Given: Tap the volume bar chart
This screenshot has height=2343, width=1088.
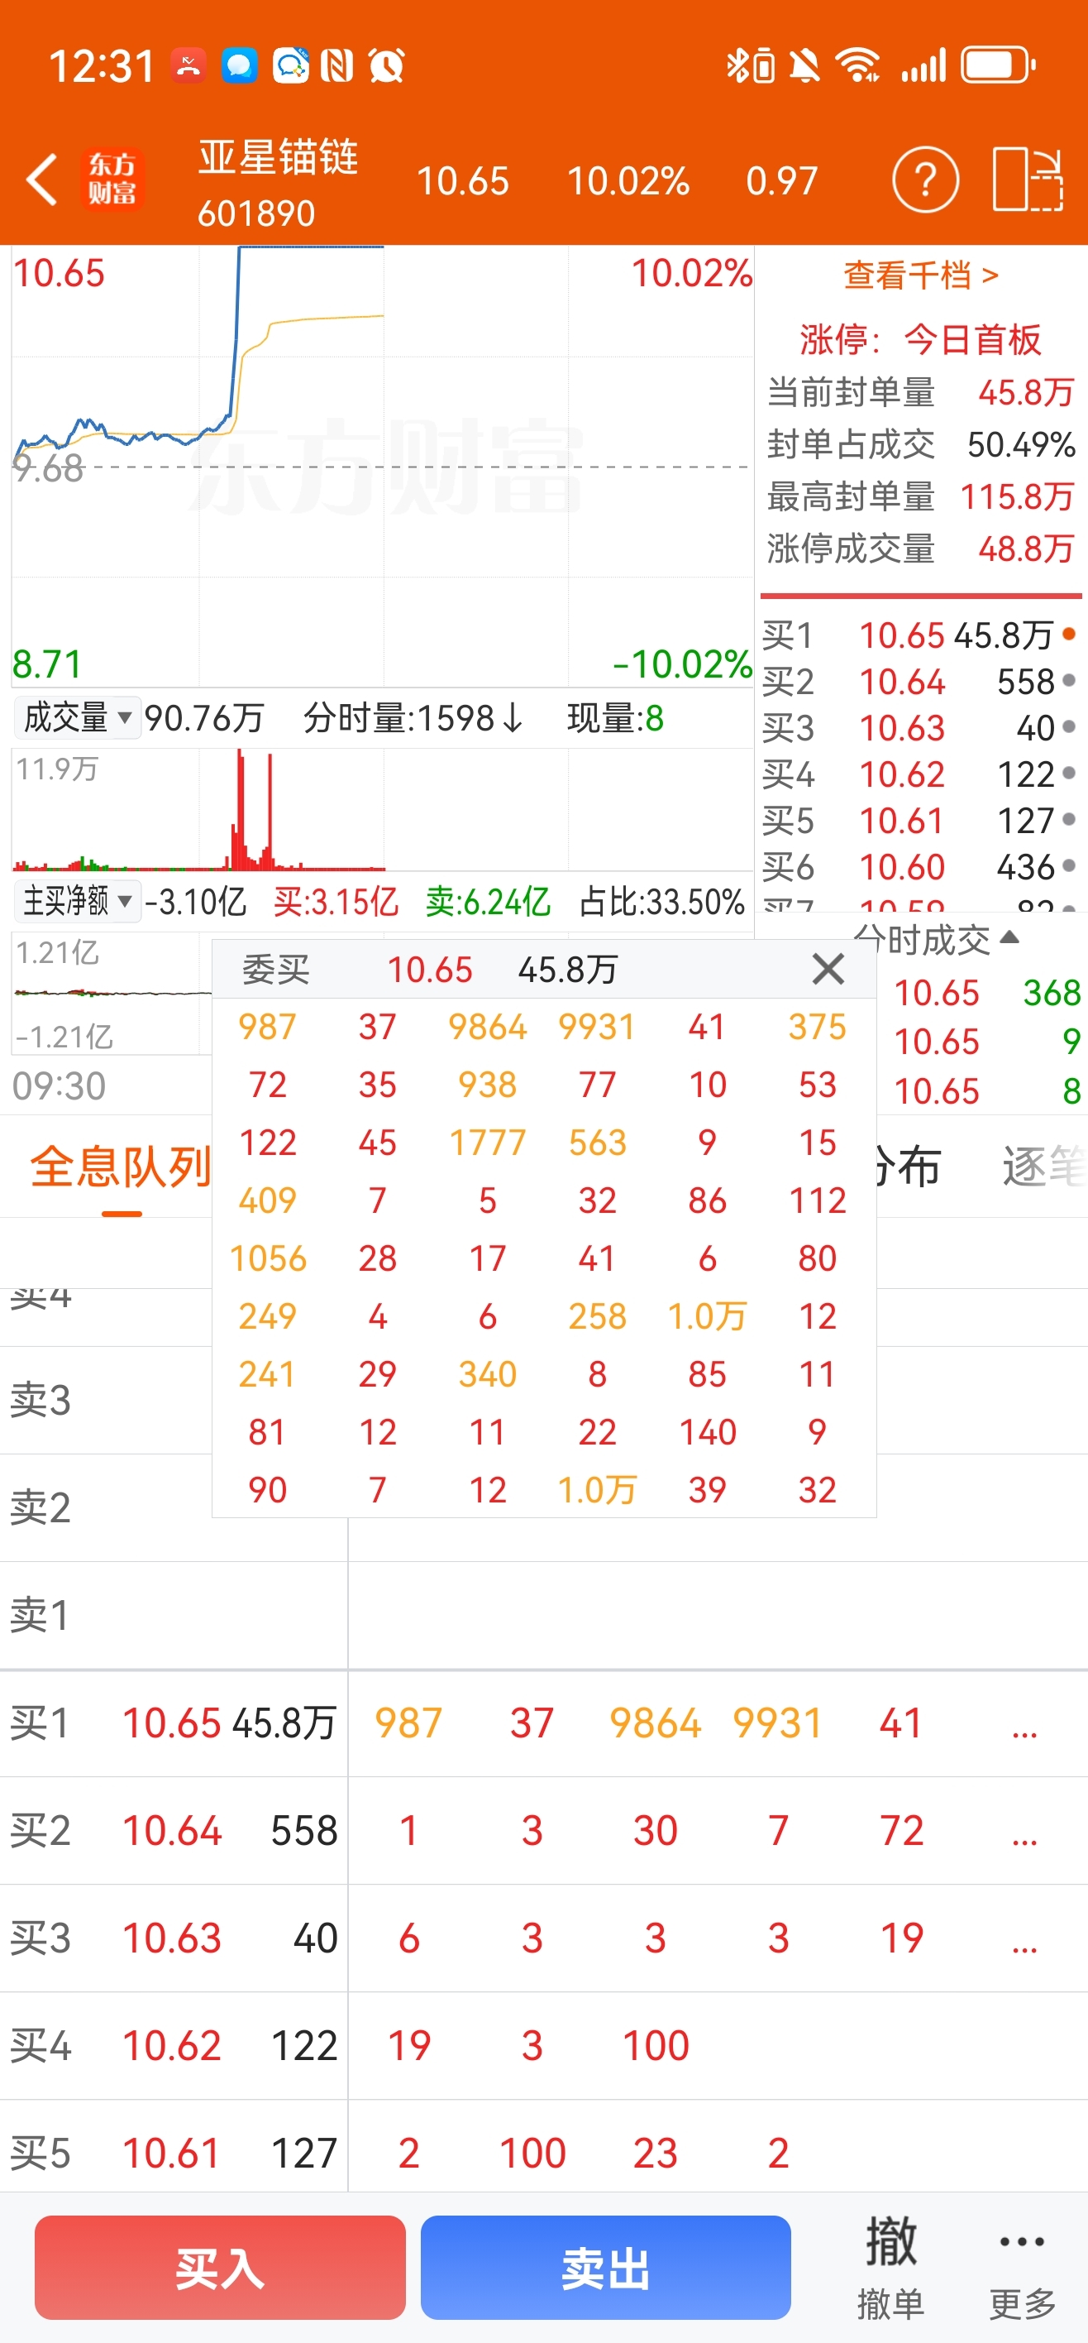Looking at the screenshot, I should pyautogui.click(x=382, y=809).
